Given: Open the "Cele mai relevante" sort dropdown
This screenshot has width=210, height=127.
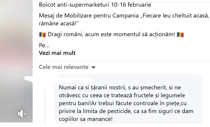Looking at the screenshot, I should [64, 67].
